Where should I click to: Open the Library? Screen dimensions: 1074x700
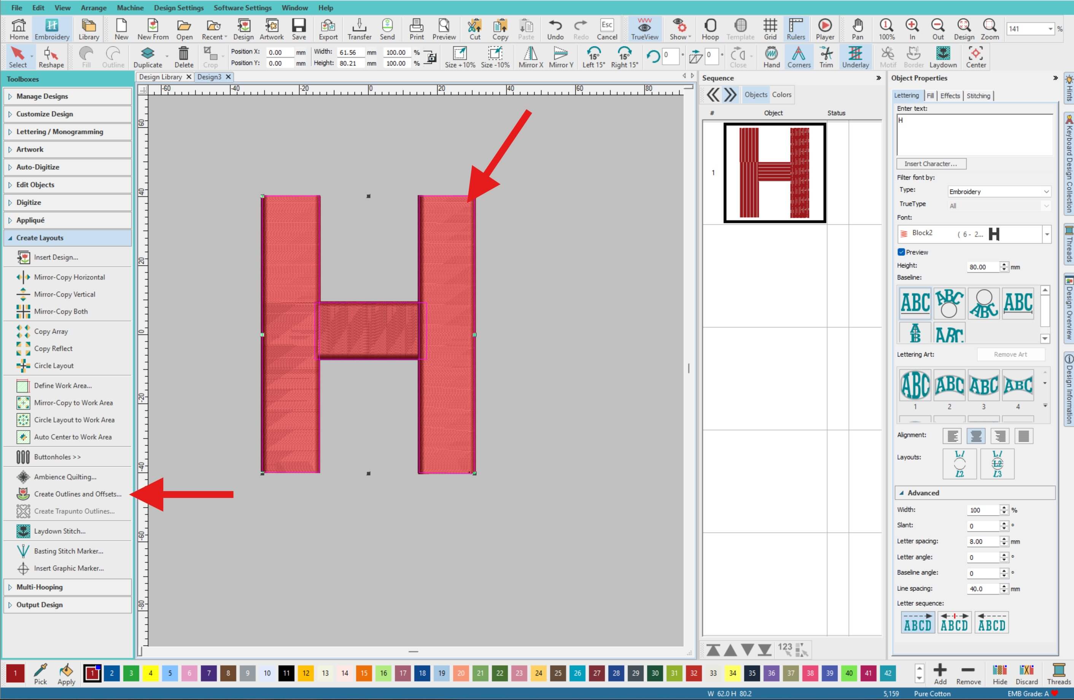(x=88, y=29)
